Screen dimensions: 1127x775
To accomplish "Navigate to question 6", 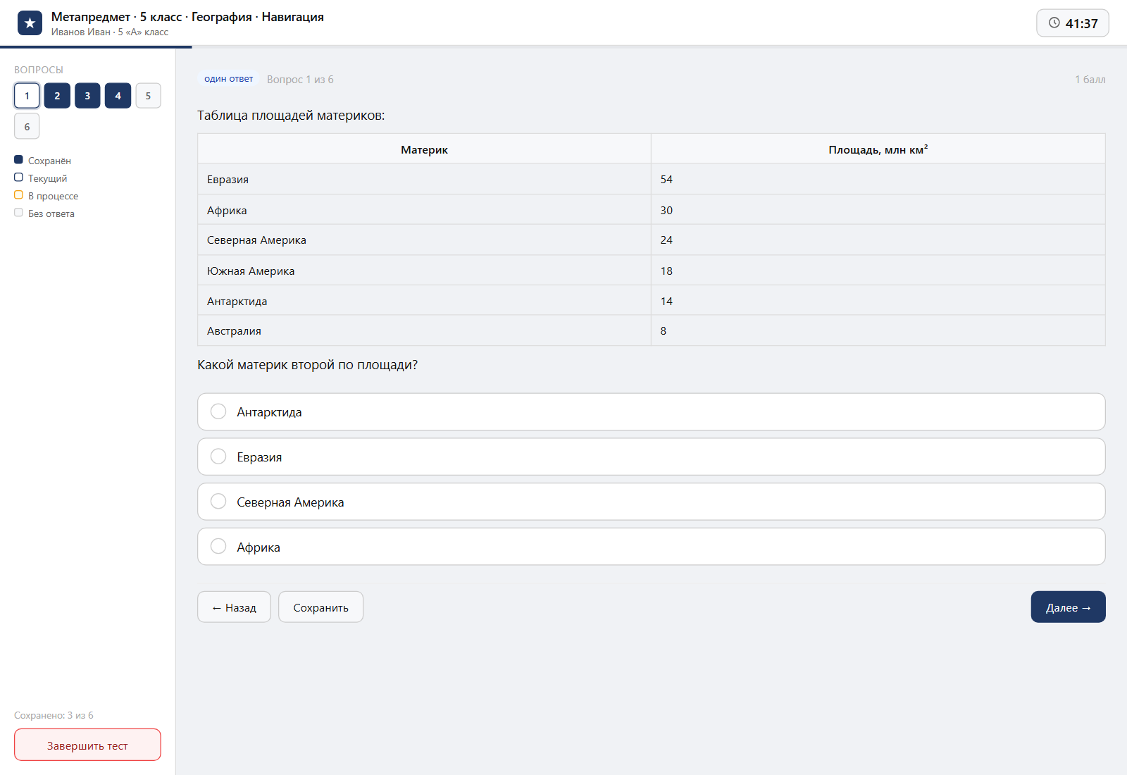I will (27, 126).
